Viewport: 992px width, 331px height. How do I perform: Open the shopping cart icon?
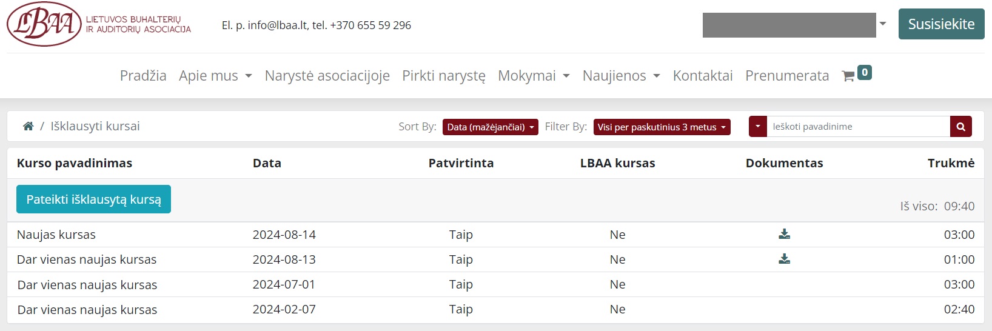(x=848, y=76)
